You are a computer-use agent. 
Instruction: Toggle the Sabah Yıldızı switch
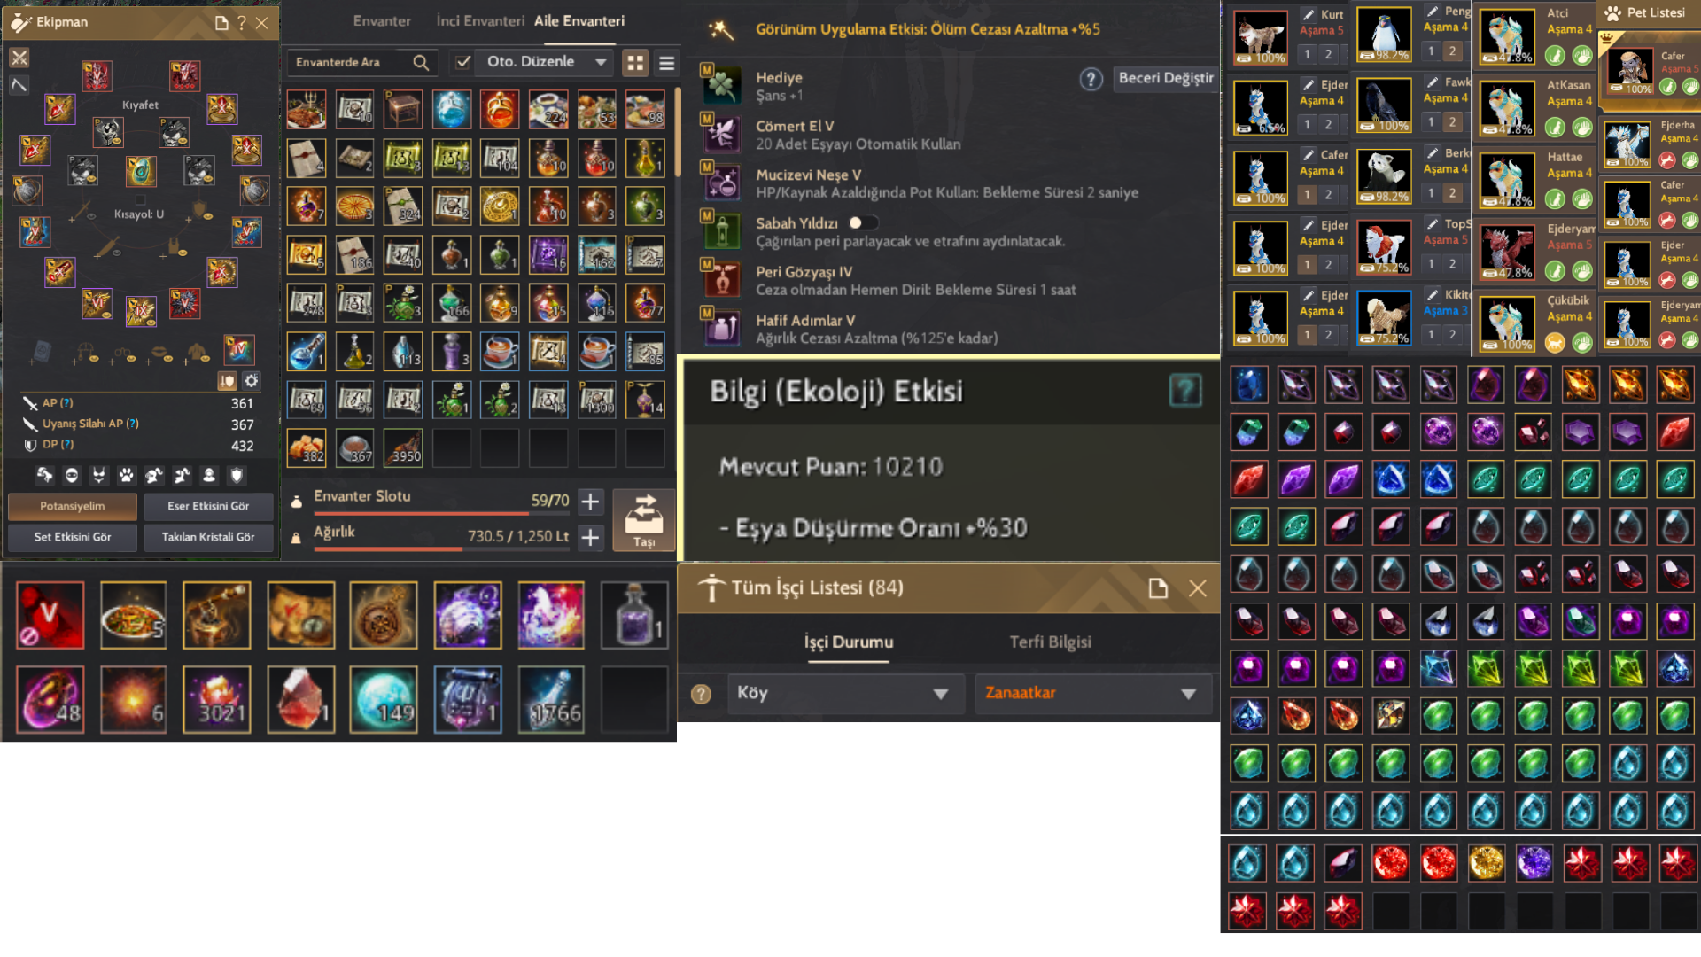click(863, 222)
